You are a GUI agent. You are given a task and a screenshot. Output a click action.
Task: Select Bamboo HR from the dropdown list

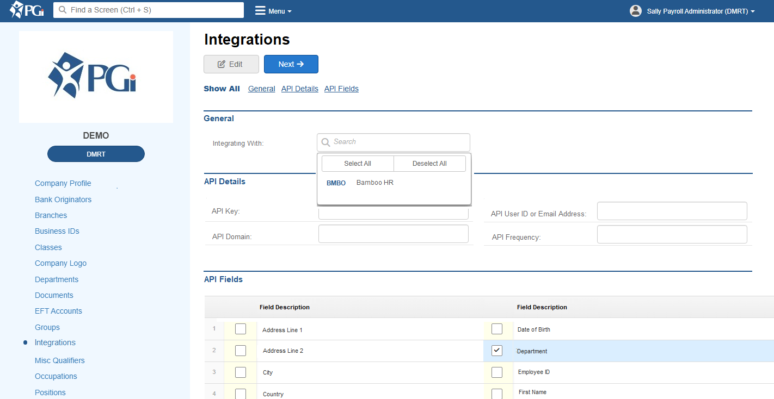(x=374, y=183)
